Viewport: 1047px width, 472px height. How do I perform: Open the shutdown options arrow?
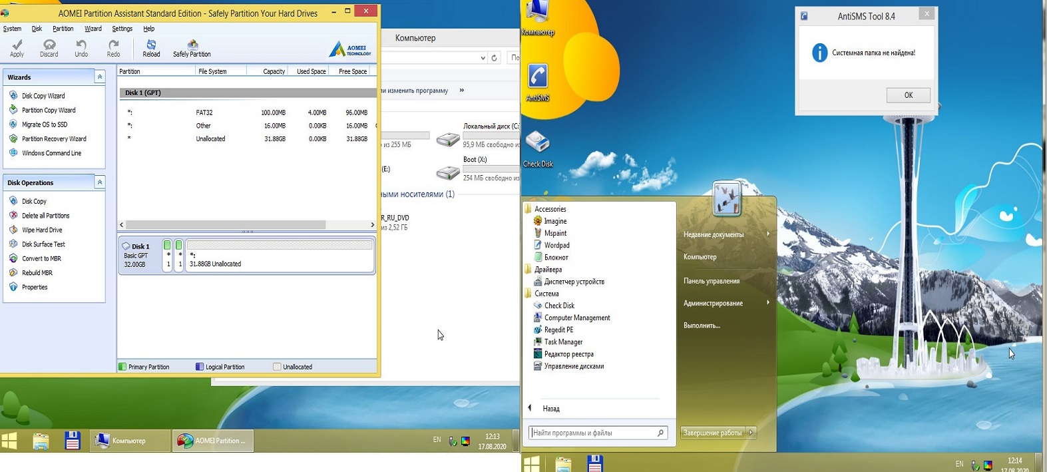tap(751, 433)
